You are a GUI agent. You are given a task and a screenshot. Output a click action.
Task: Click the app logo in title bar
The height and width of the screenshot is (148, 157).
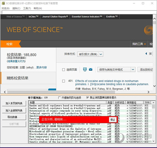tap(3, 3)
